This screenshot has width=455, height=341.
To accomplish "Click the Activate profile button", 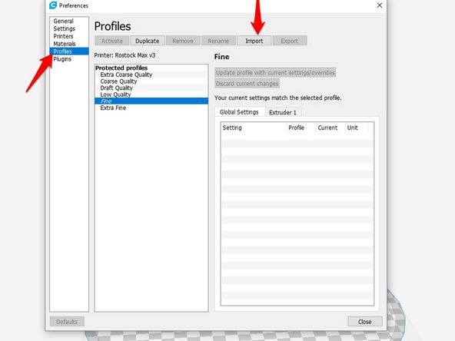I will pyautogui.click(x=111, y=41).
